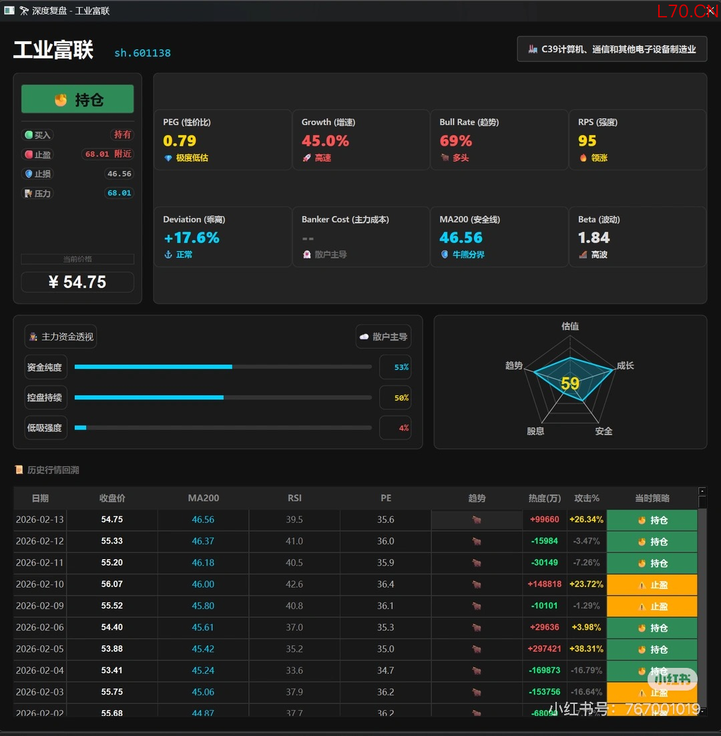721x736 pixels.
Task: Click the 控盘持续 progress bar
Action: [223, 397]
